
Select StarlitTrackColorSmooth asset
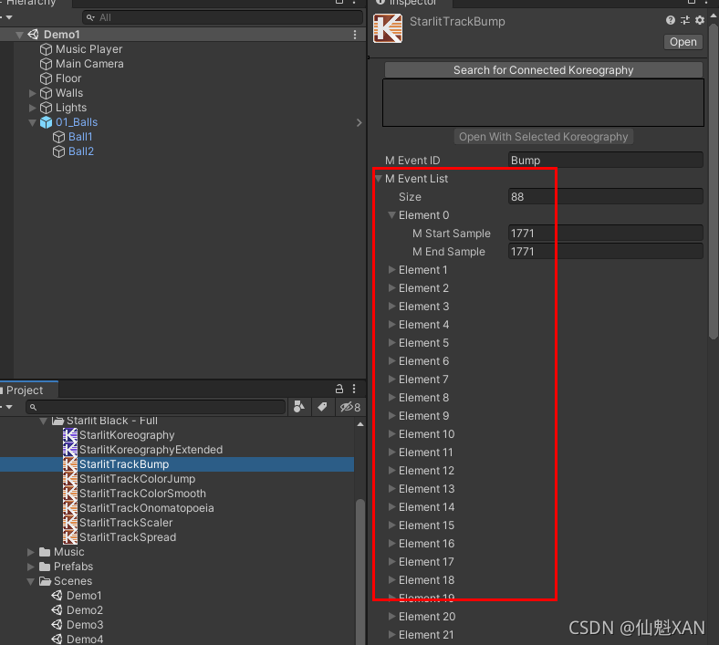(142, 494)
